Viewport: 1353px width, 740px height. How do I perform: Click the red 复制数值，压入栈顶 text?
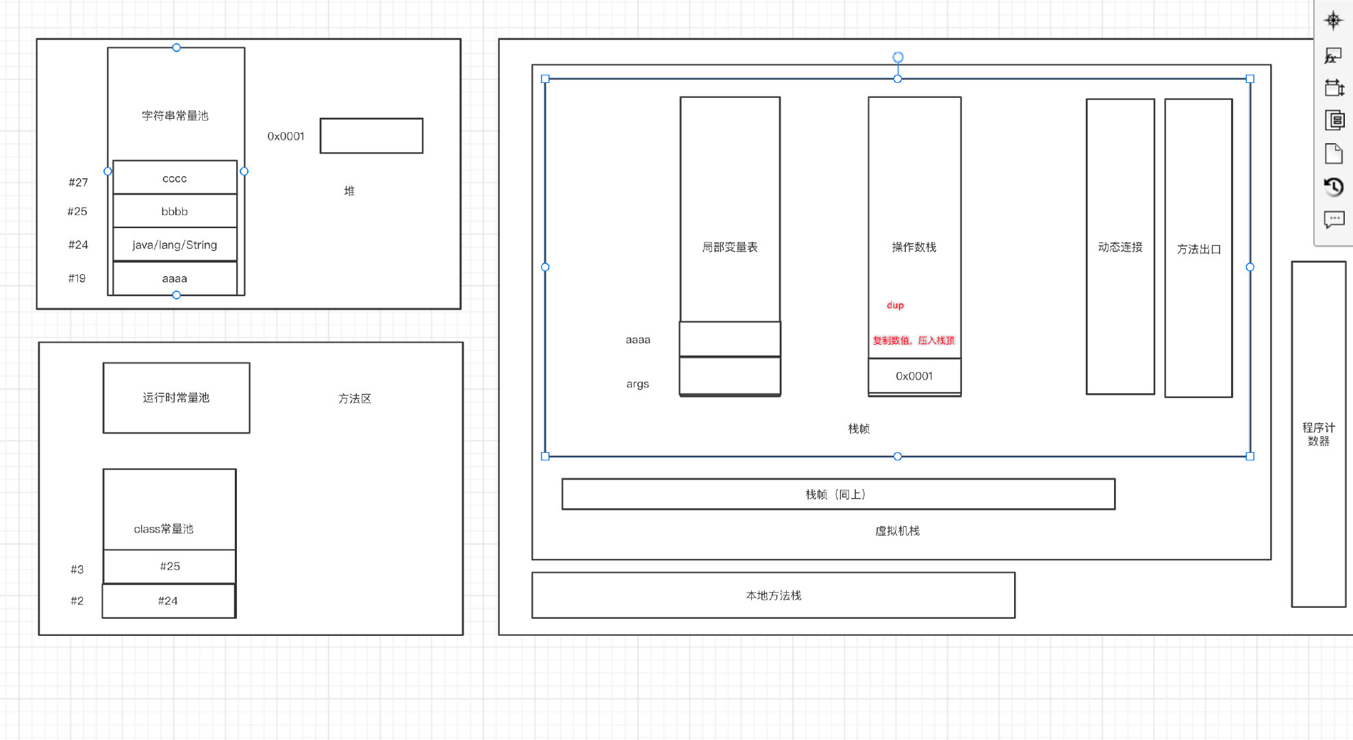pyautogui.click(x=913, y=341)
